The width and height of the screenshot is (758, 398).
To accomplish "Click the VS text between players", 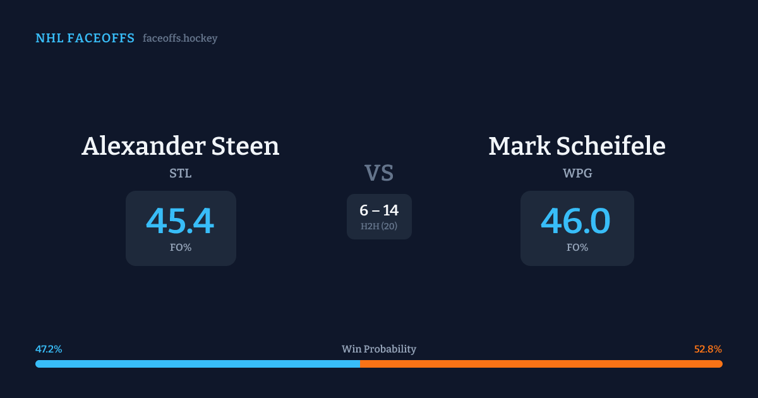I will coord(379,172).
